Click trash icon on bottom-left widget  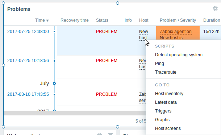tap(110, 134)
